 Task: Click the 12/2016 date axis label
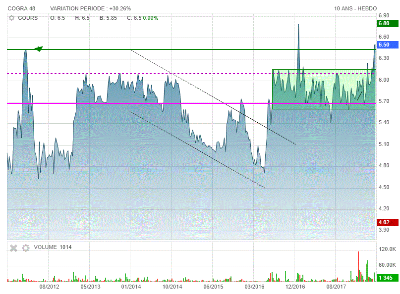295,287
